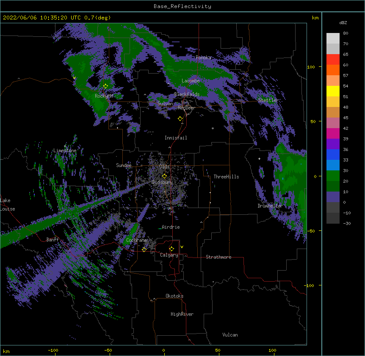The height and width of the screenshot is (356, 365).
Task: Click the Didsbury town label
Action: 163,182
